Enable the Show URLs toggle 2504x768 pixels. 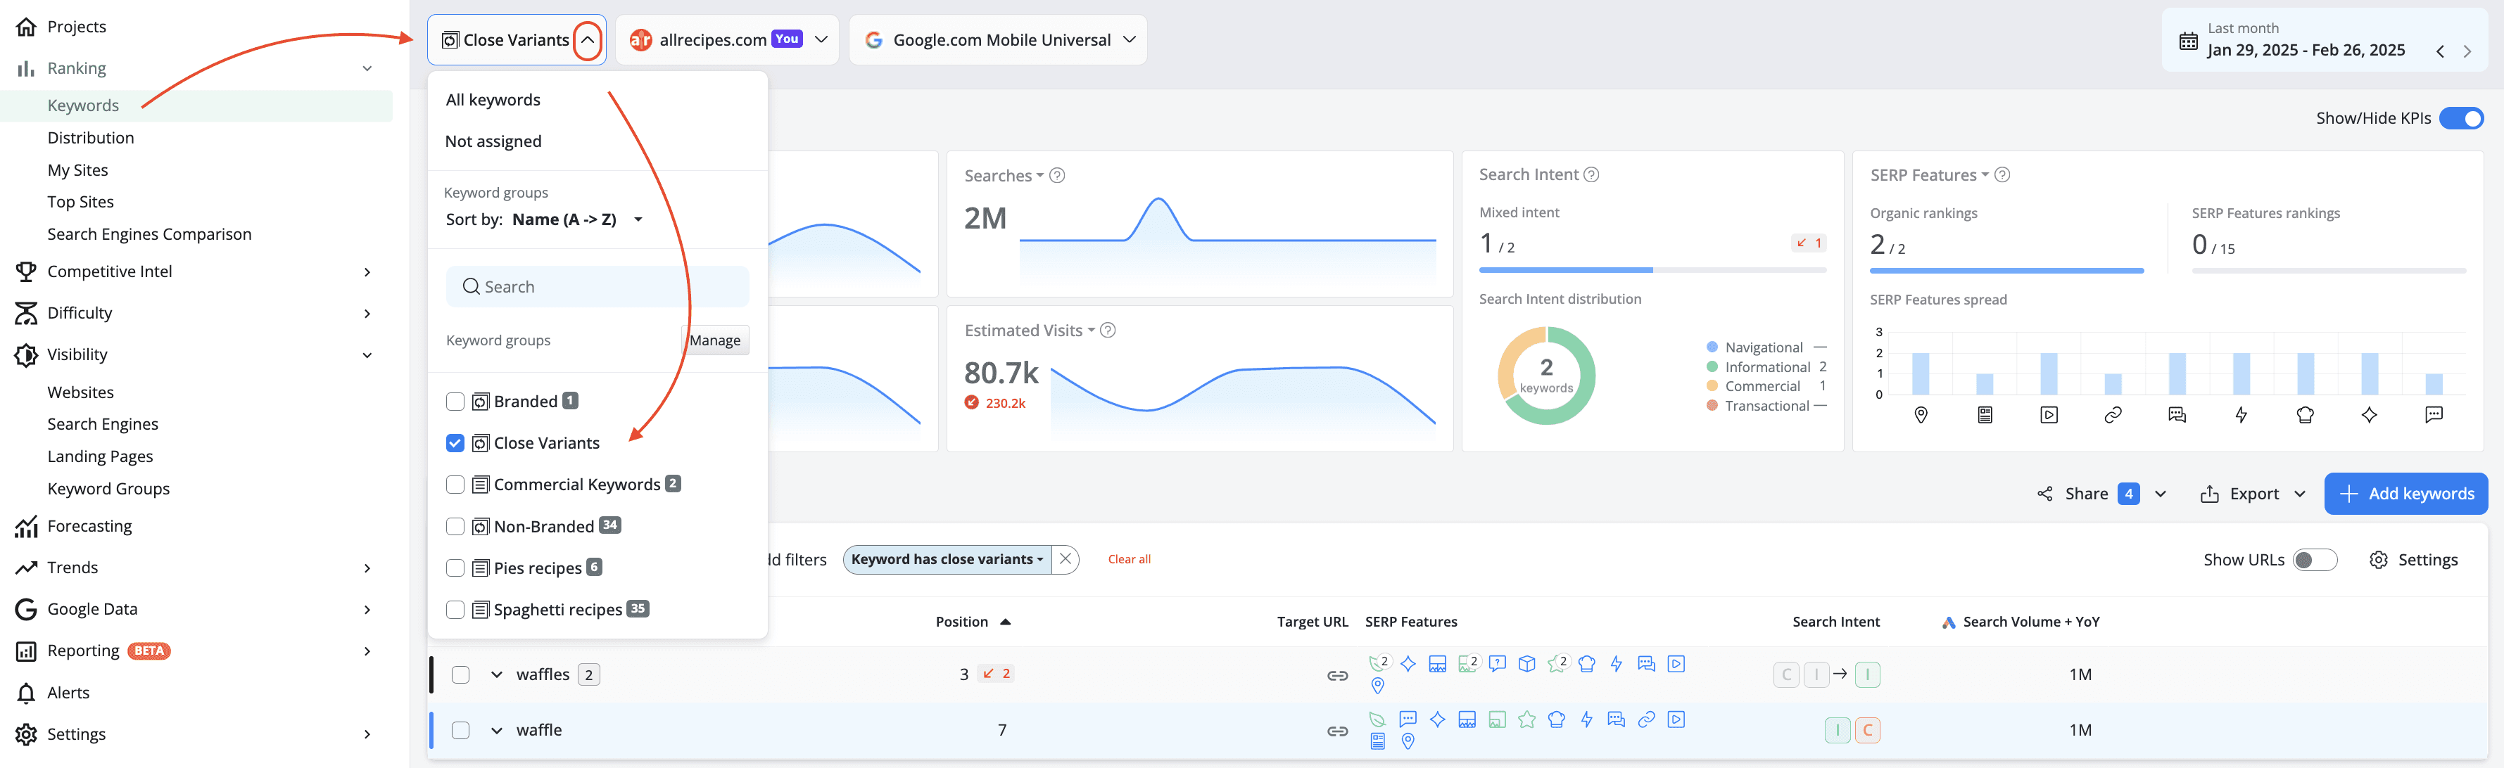pos(2315,561)
